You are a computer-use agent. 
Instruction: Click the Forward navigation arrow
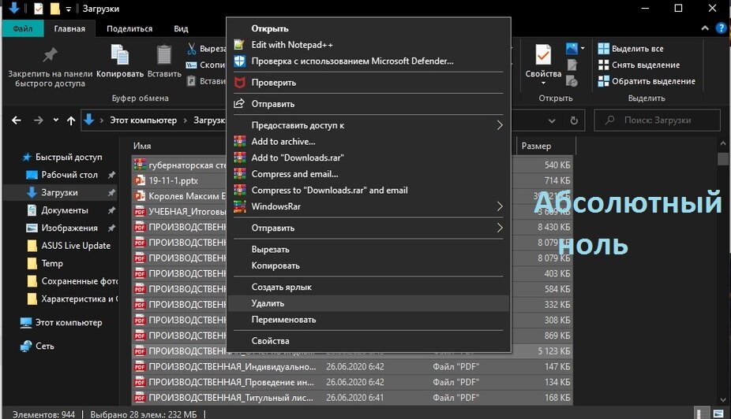38,121
